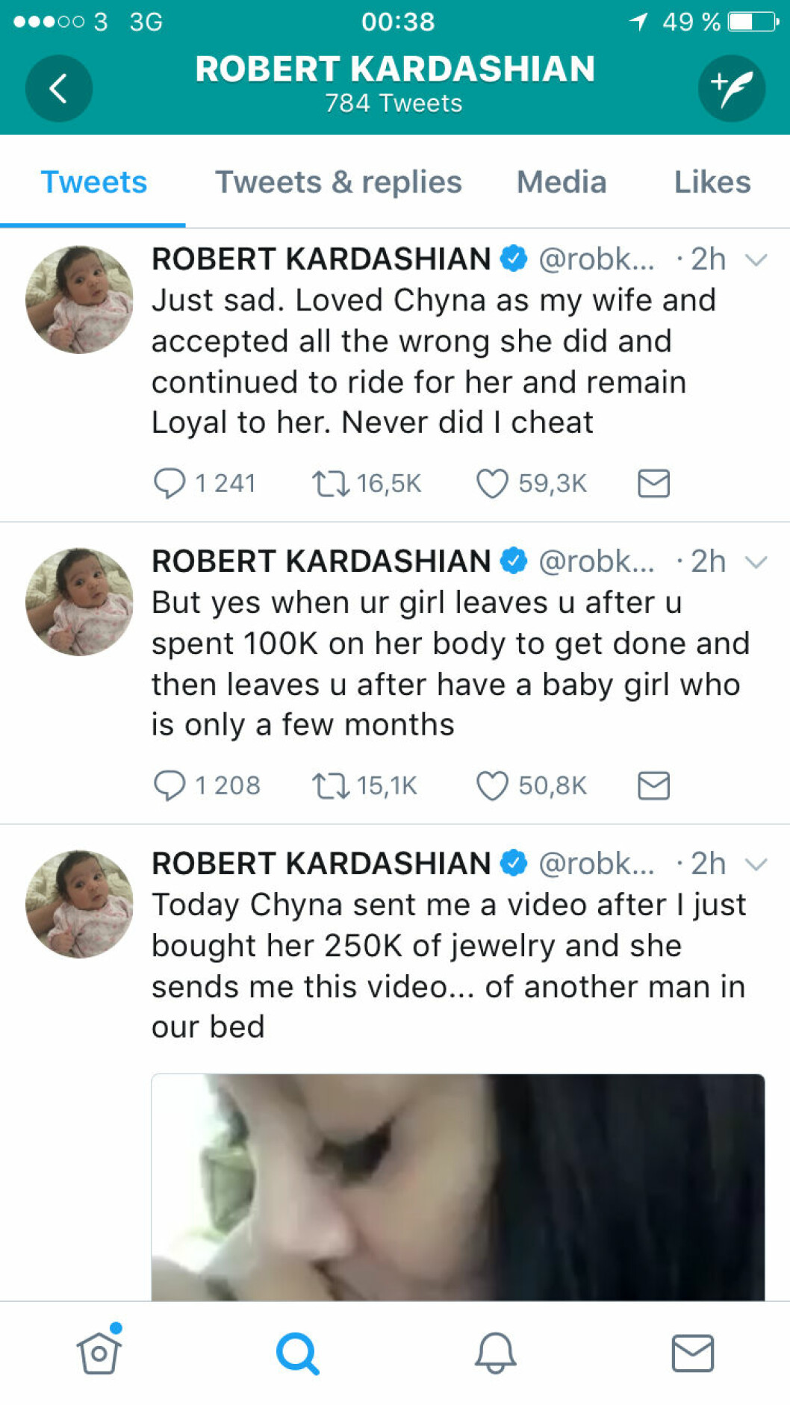Share 'Just sad' tweet via direct message
Image resolution: width=790 pixels, height=1405 pixels.
653,483
